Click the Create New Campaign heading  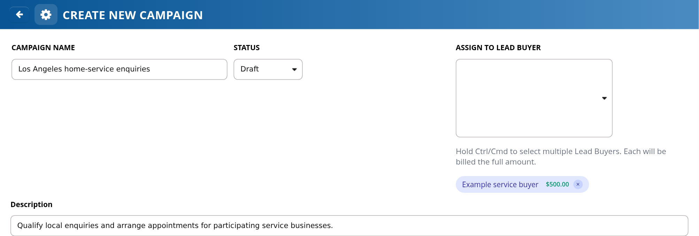[x=133, y=15]
